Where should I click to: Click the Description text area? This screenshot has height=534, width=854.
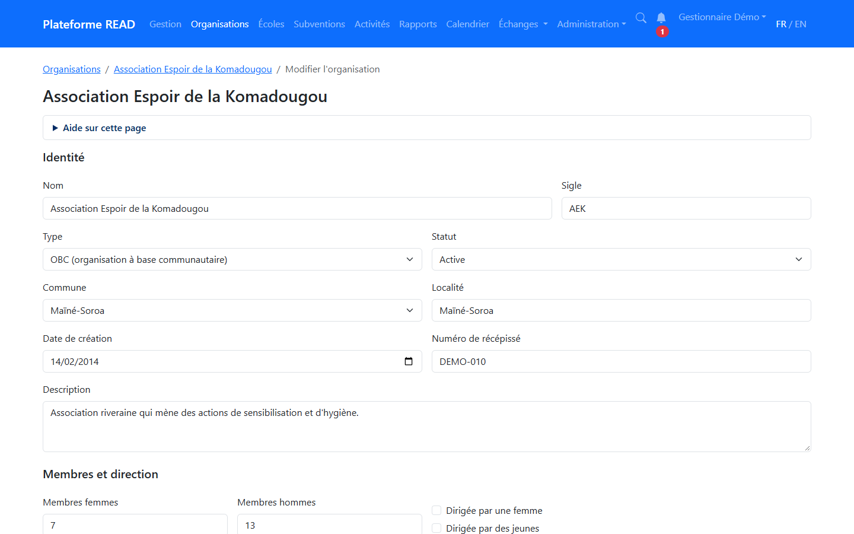pos(427,427)
